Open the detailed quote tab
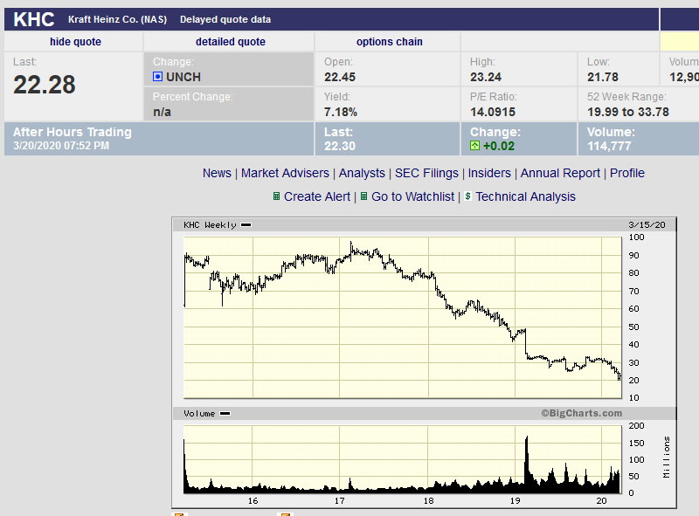 (x=231, y=41)
